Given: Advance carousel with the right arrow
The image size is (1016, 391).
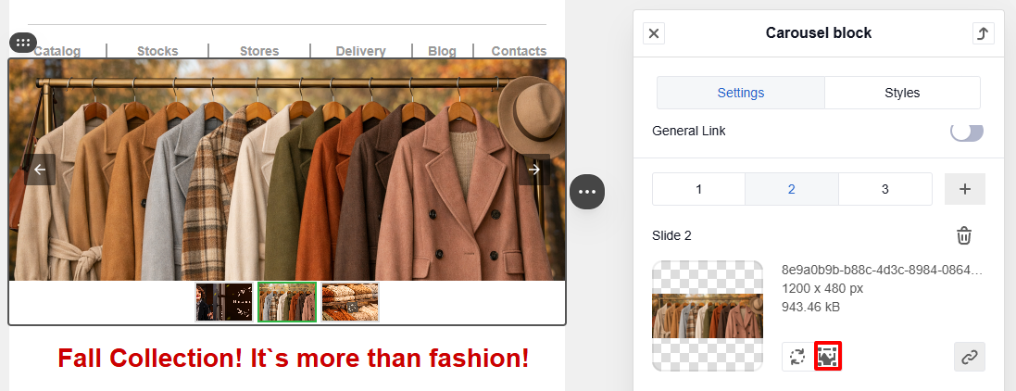Looking at the screenshot, I should coord(533,170).
